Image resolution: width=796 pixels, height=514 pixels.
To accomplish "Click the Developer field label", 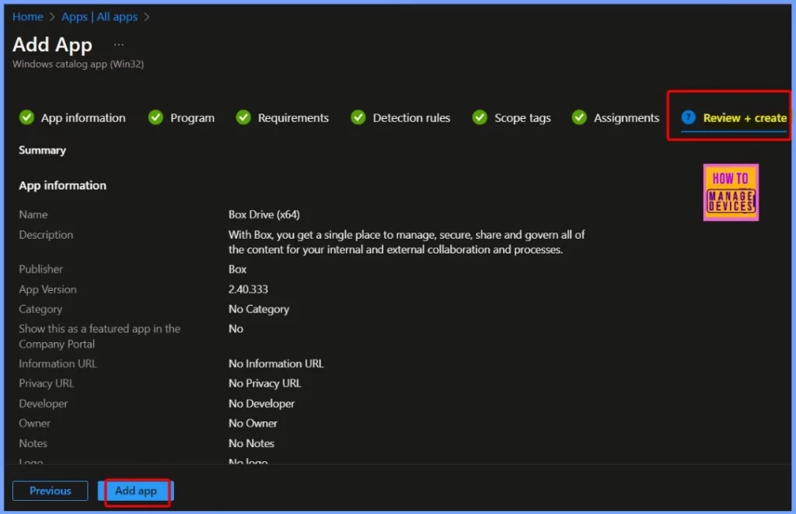I will [x=44, y=404].
